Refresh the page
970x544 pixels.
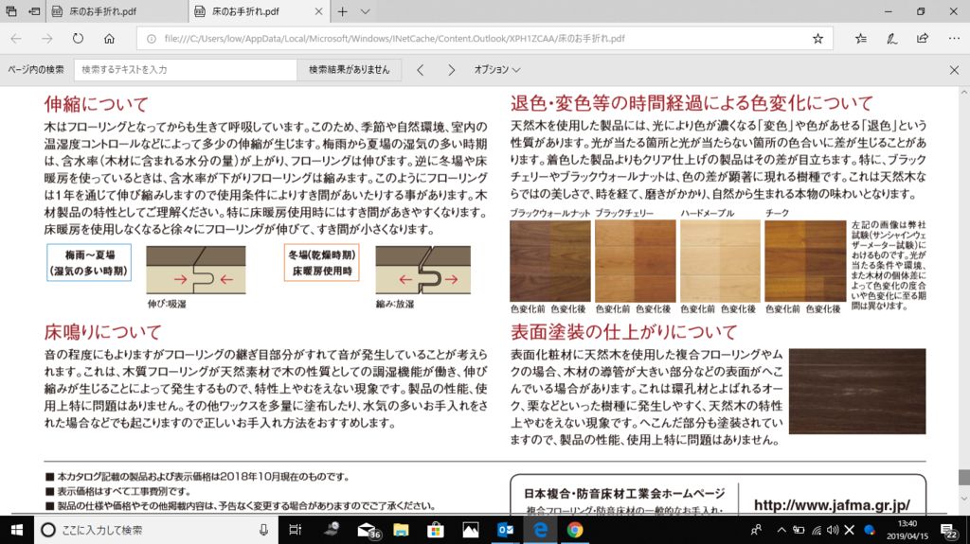tap(78, 39)
